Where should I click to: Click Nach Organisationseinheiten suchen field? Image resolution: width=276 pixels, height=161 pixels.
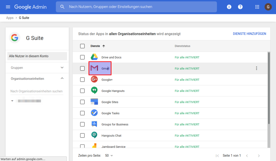coord(37,91)
